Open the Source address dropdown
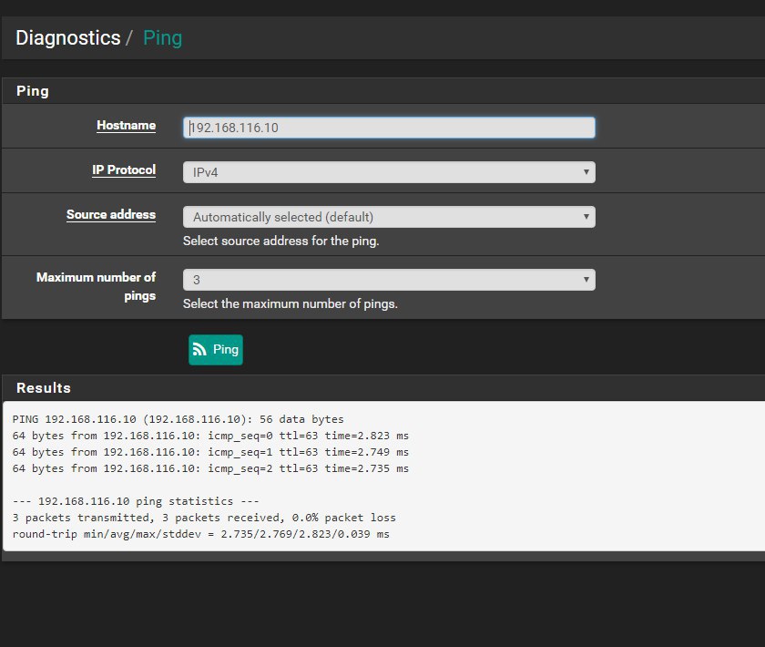This screenshot has width=765, height=647. 389,217
